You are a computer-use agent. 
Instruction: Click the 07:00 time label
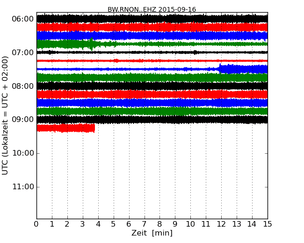click(23, 52)
